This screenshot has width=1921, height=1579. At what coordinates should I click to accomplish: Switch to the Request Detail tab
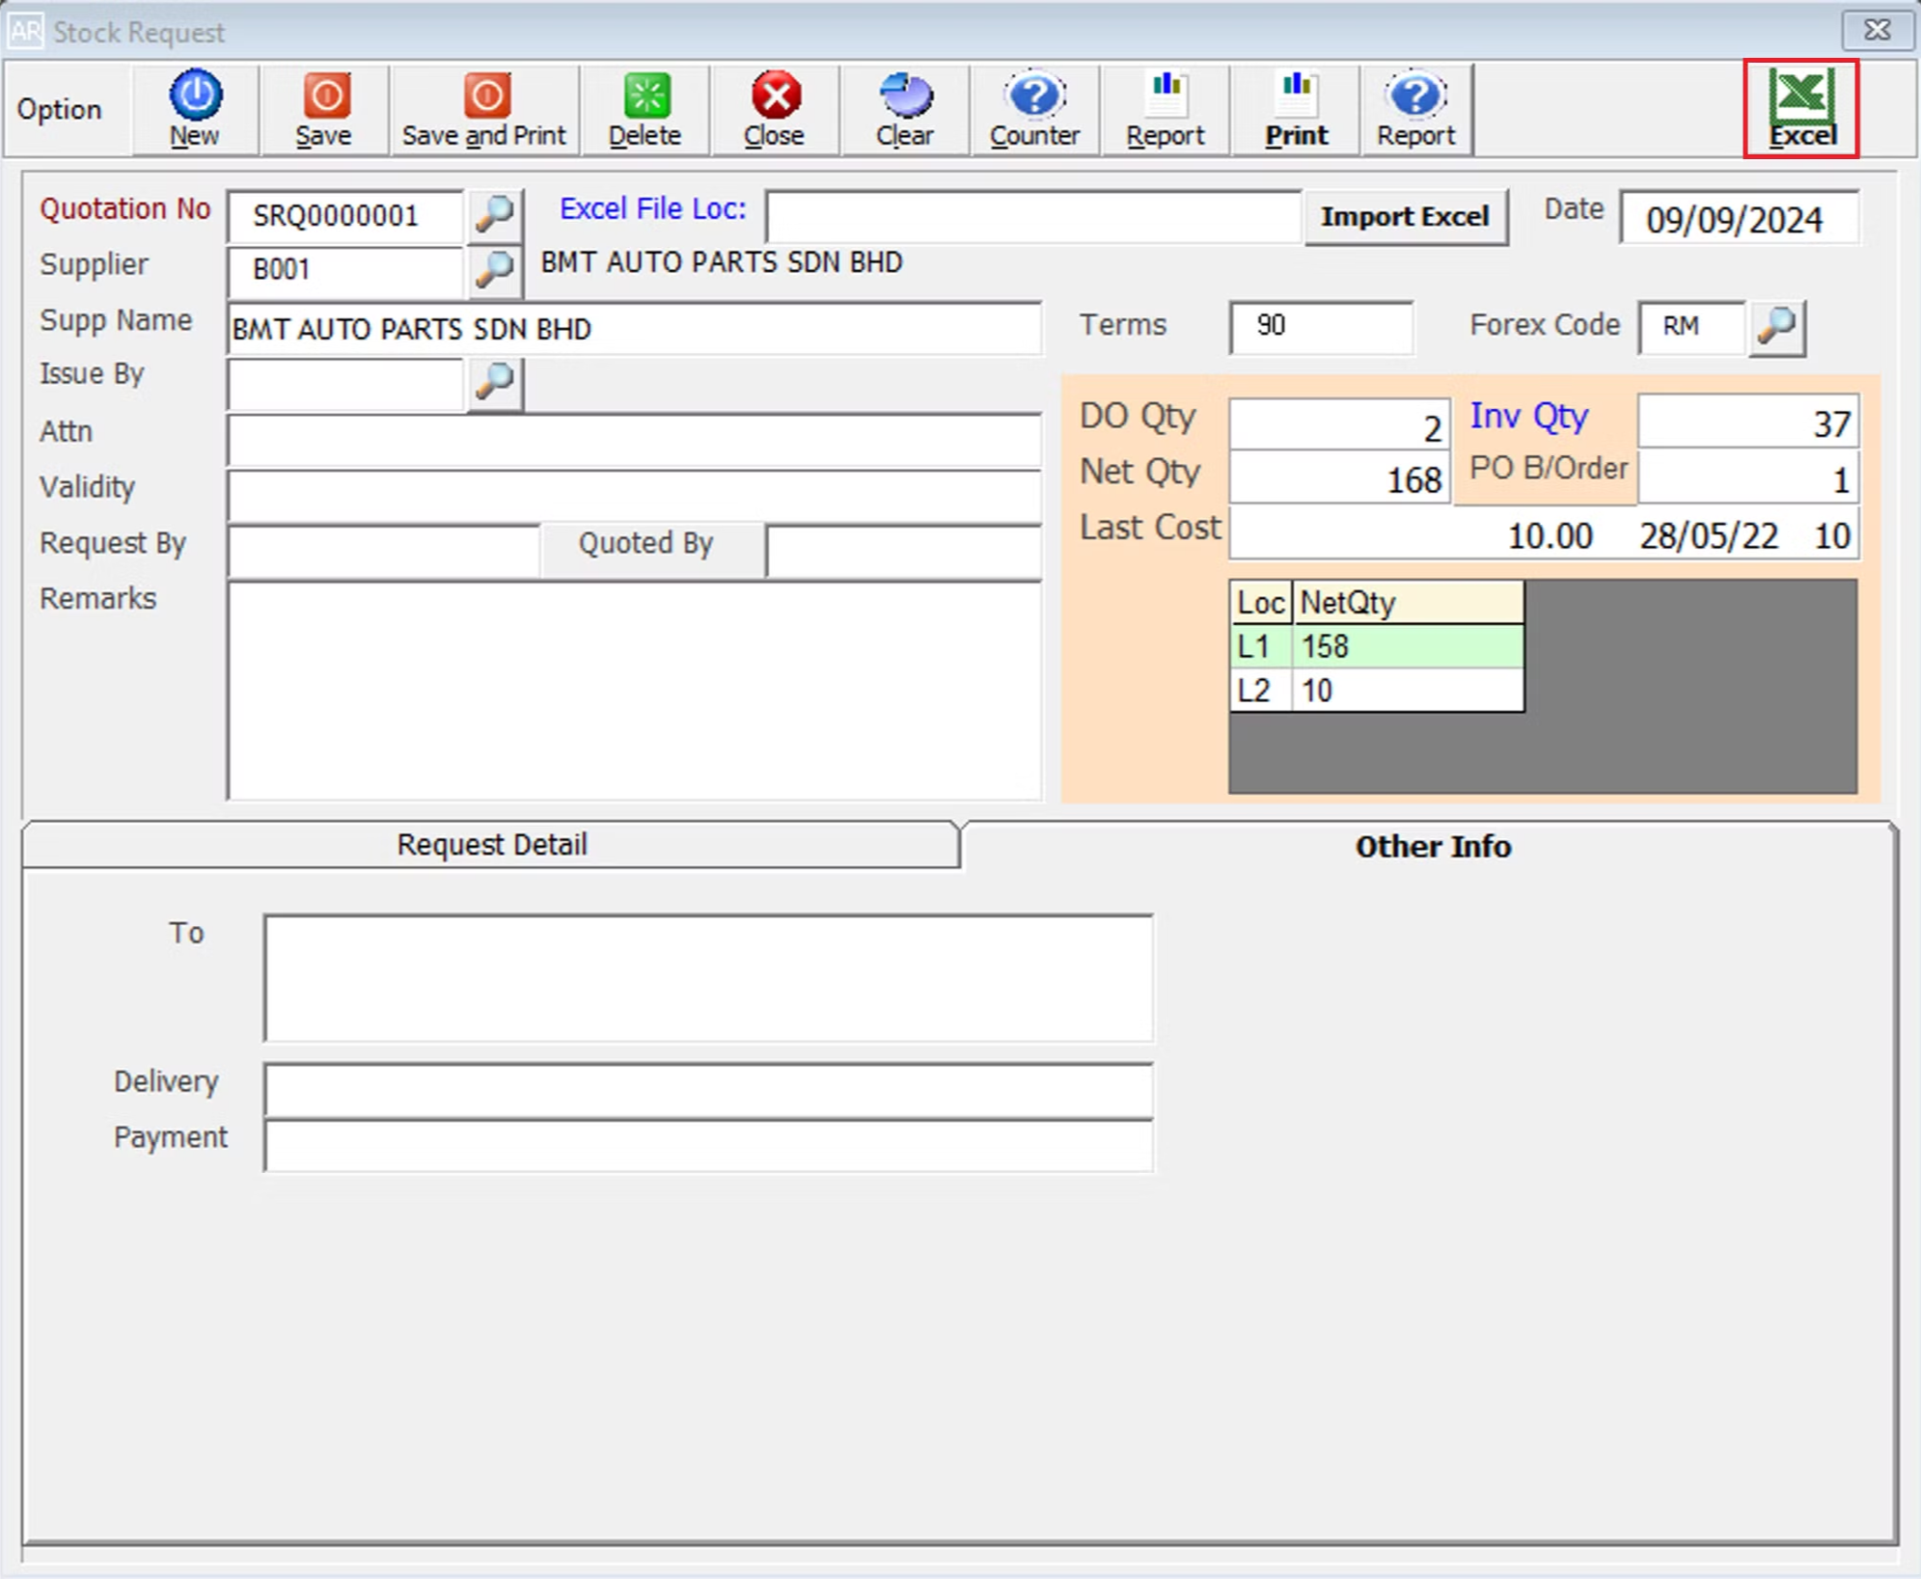[491, 845]
